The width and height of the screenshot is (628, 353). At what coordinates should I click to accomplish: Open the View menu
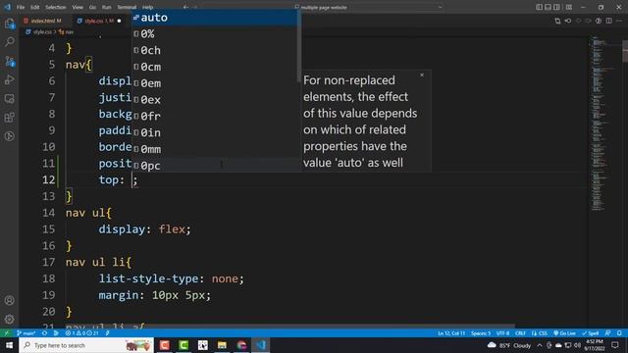click(78, 7)
